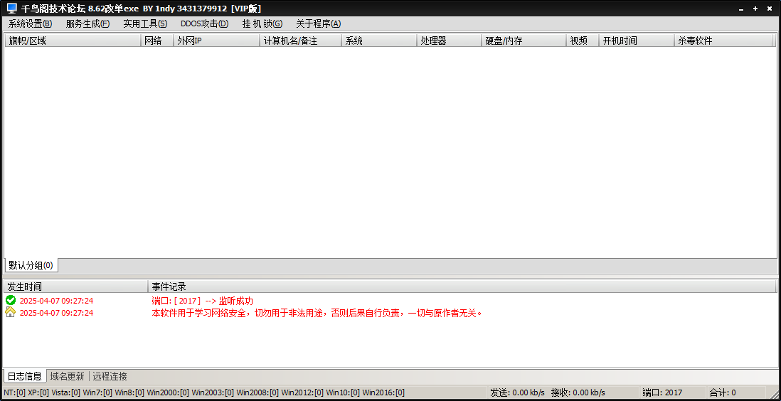Click the application monitor icon in title bar
The width and height of the screenshot is (781, 401).
(11, 9)
